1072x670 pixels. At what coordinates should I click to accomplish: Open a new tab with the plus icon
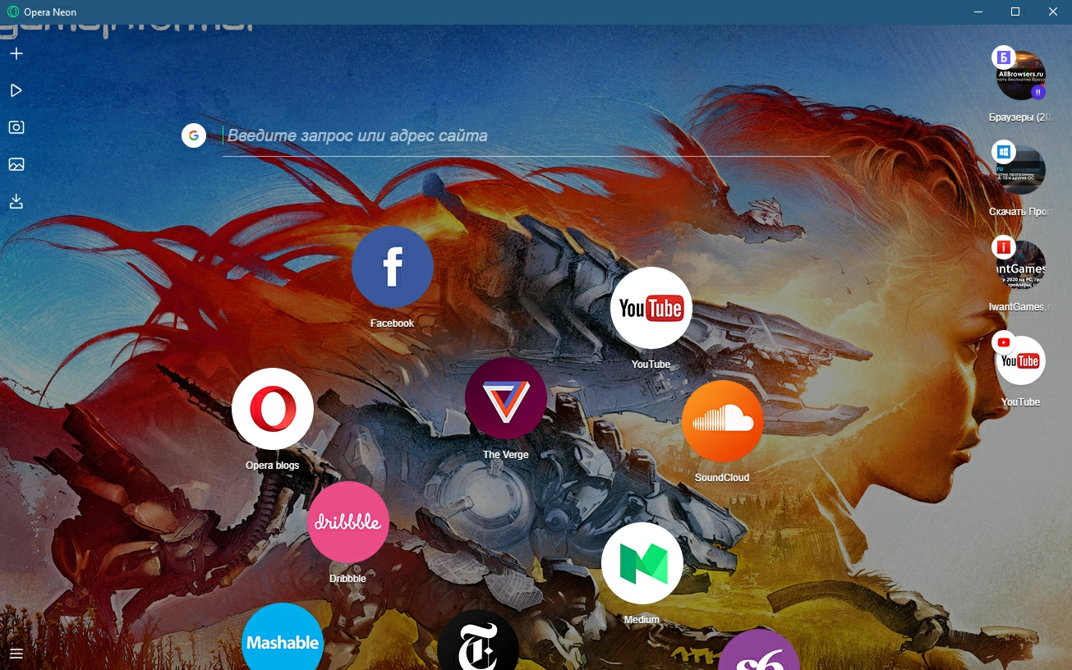16,54
